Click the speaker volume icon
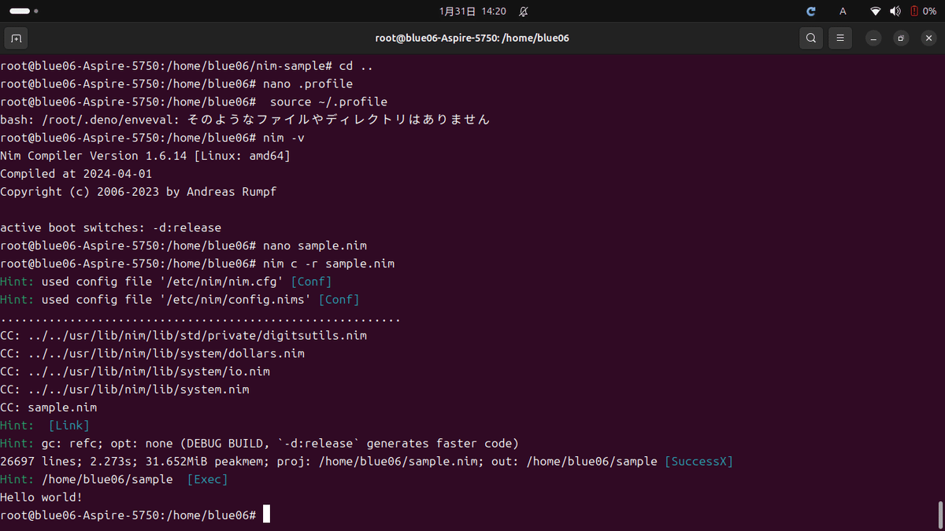 click(x=895, y=11)
